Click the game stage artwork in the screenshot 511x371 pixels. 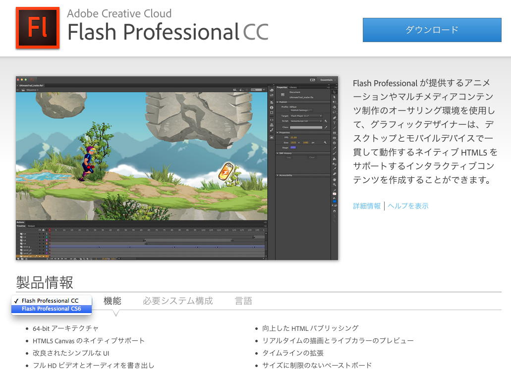(x=142, y=156)
